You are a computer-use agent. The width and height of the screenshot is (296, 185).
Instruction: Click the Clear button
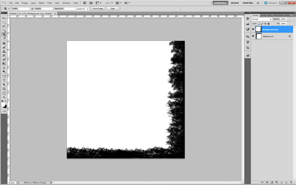click(x=112, y=9)
